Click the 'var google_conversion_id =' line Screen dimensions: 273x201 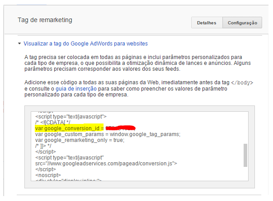[x=69, y=128]
